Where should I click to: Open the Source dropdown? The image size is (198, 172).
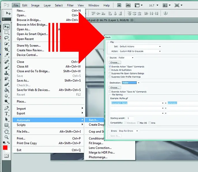[x=126, y=58]
